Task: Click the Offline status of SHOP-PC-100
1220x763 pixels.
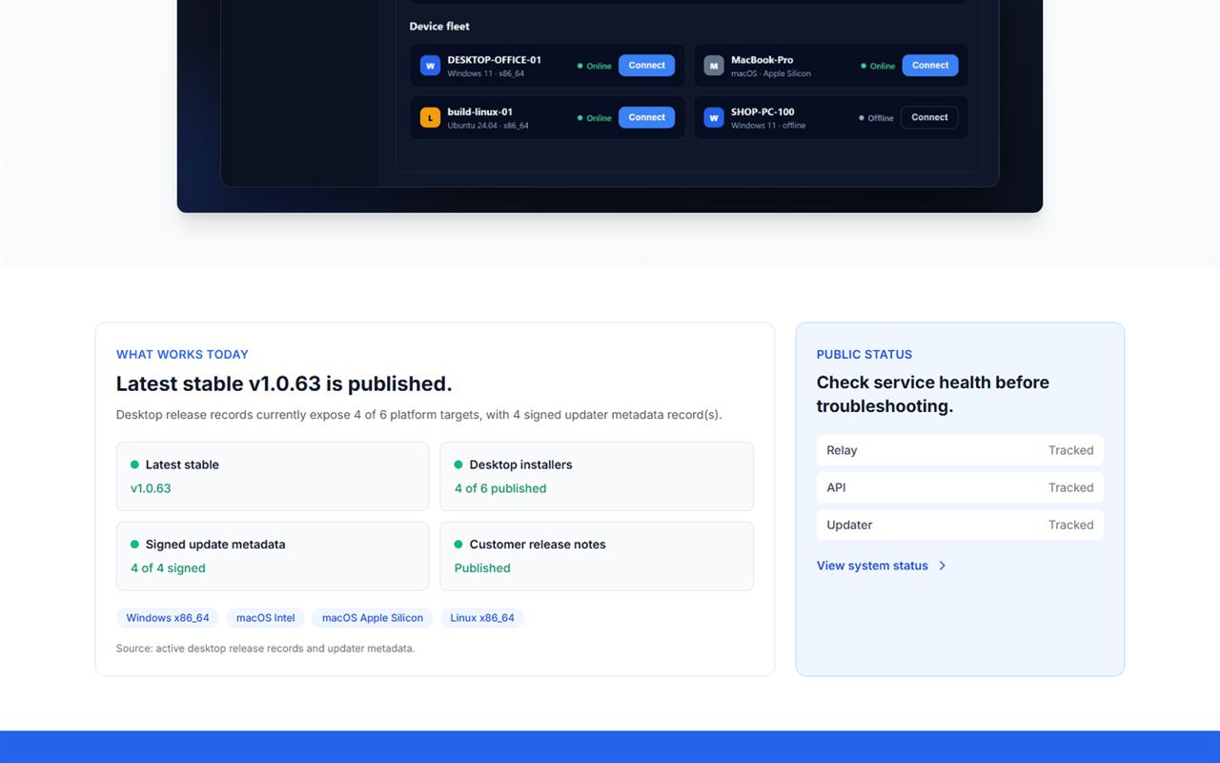Action: coord(876,118)
